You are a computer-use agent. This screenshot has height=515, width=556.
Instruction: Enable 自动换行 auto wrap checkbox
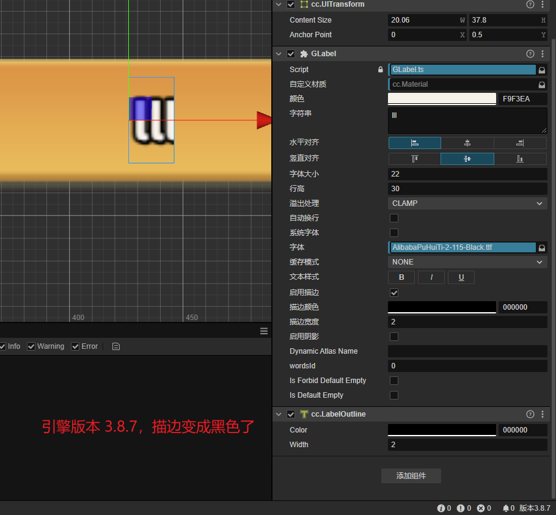[394, 218]
